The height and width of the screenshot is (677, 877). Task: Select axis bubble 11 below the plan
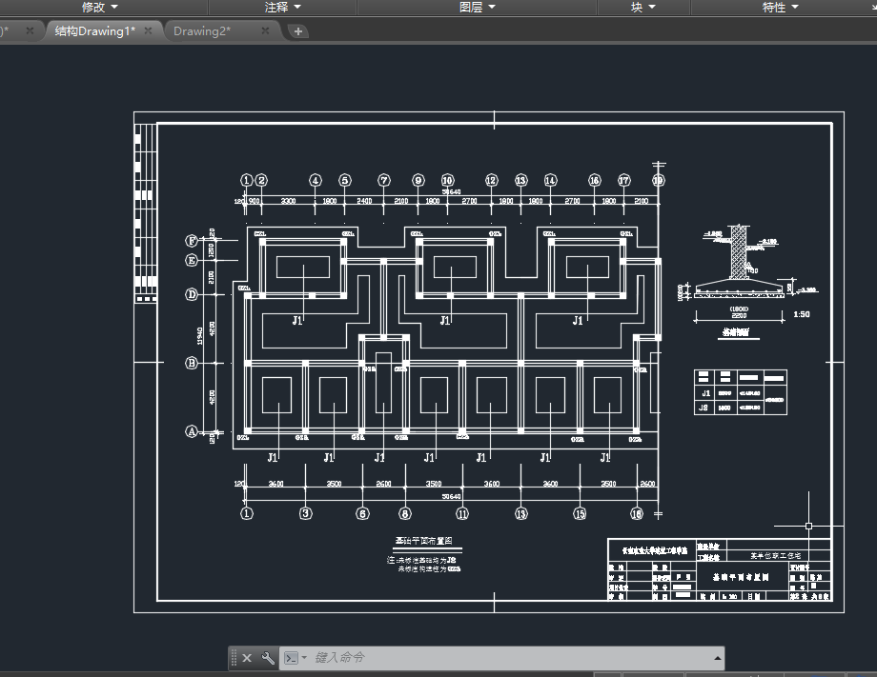[462, 513]
